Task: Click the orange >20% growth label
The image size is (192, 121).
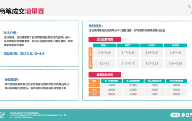Action: coord(94,90)
